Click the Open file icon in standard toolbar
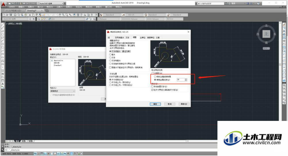 pyautogui.click(x=7, y=15)
